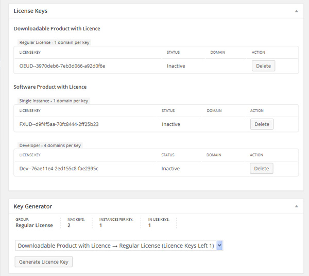Delete the FXUD--d9f4f5aa license key

click(x=262, y=124)
